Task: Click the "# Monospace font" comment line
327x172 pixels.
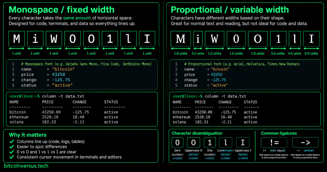Action: pos(86,64)
